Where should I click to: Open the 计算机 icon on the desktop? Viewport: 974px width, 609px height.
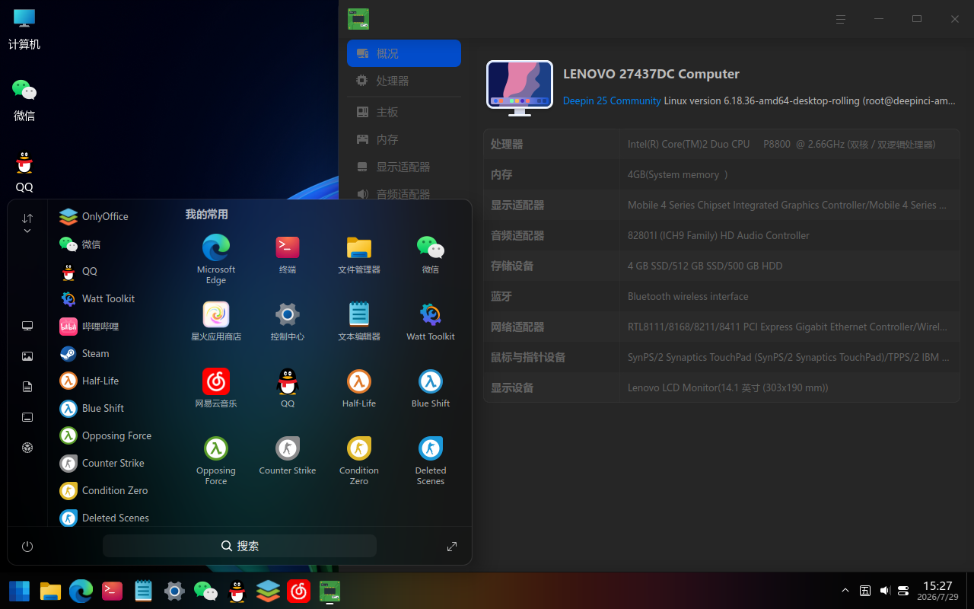click(24, 29)
